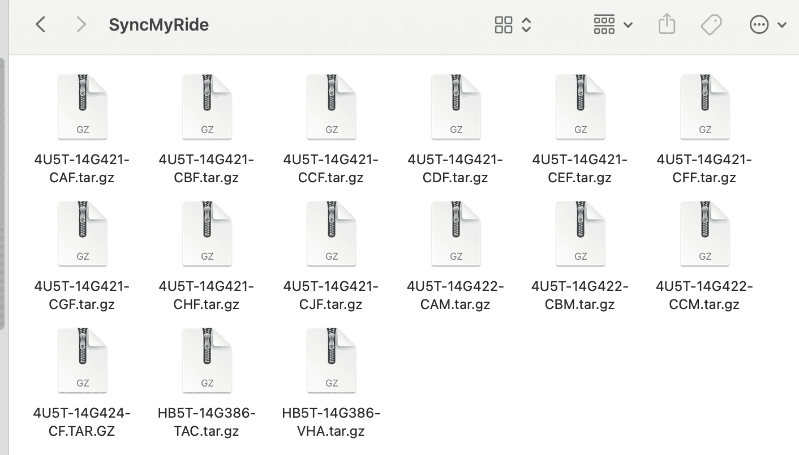Select the 4U5T-14G422-CAM.tar.gz file
799x455 pixels.
(x=456, y=234)
